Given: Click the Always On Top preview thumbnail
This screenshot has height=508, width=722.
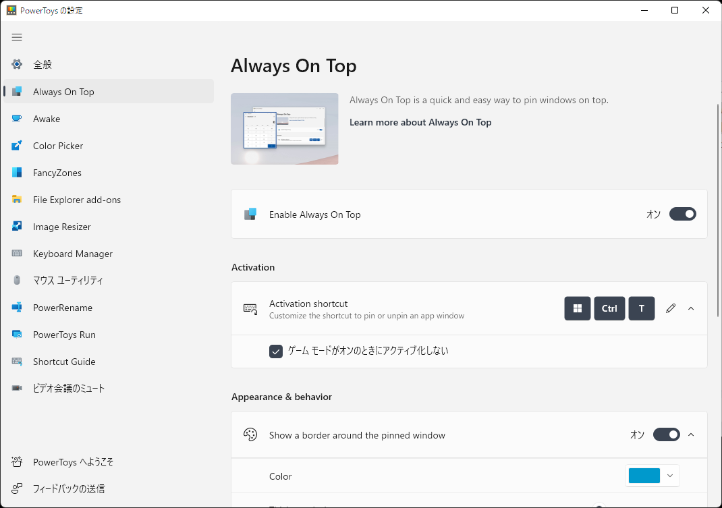Looking at the screenshot, I should tap(285, 128).
